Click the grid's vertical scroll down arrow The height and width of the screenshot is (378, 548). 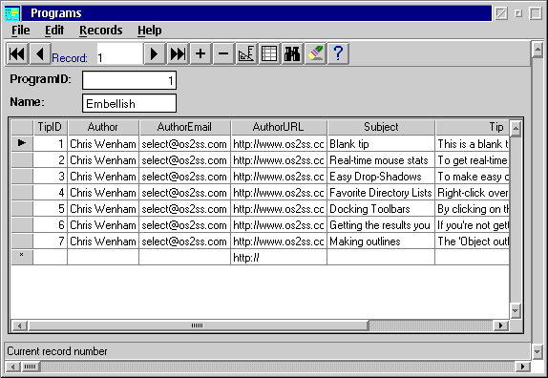(x=516, y=310)
